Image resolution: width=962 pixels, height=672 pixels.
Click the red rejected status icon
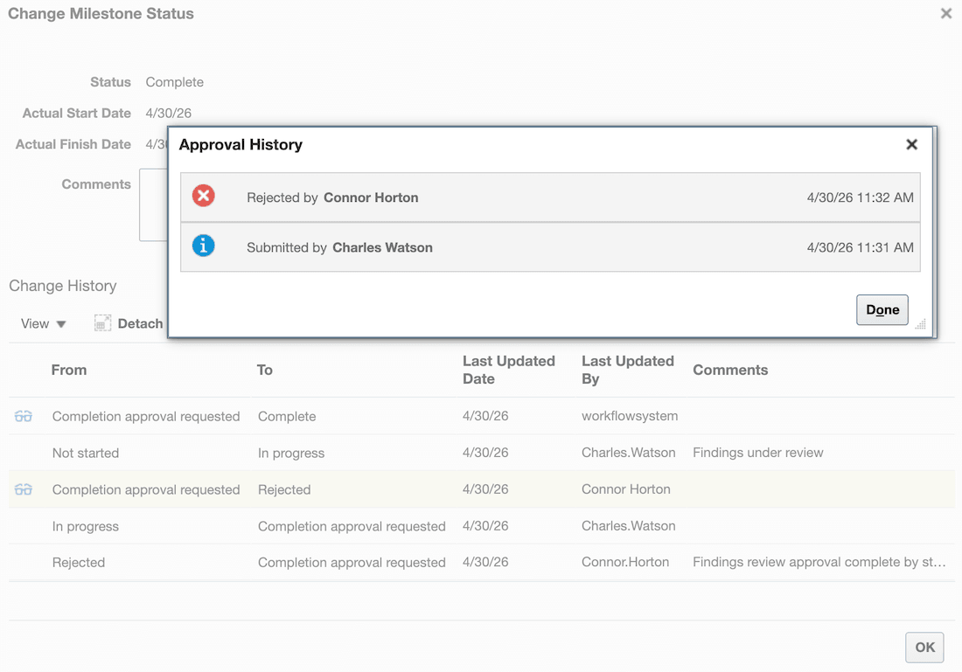(x=203, y=197)
